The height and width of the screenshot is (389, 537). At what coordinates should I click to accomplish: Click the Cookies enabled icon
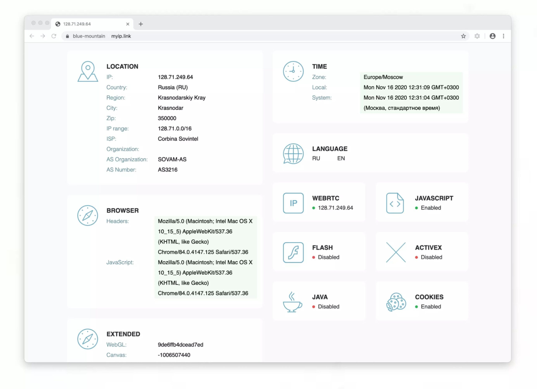tap(395, 301)
